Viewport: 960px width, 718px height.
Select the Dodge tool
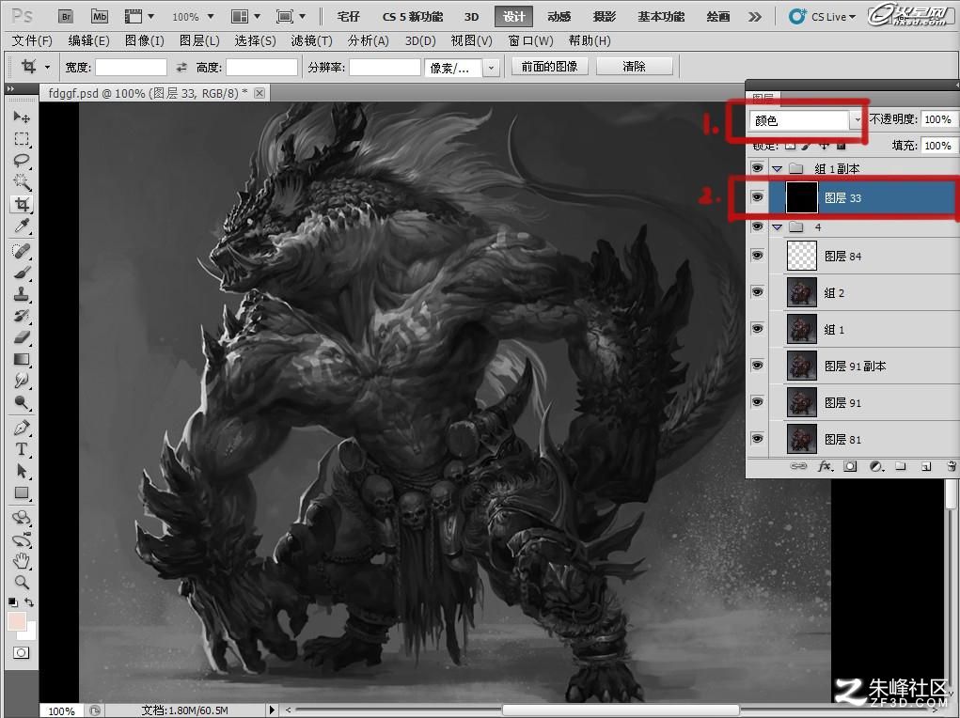tap(22, 402)
